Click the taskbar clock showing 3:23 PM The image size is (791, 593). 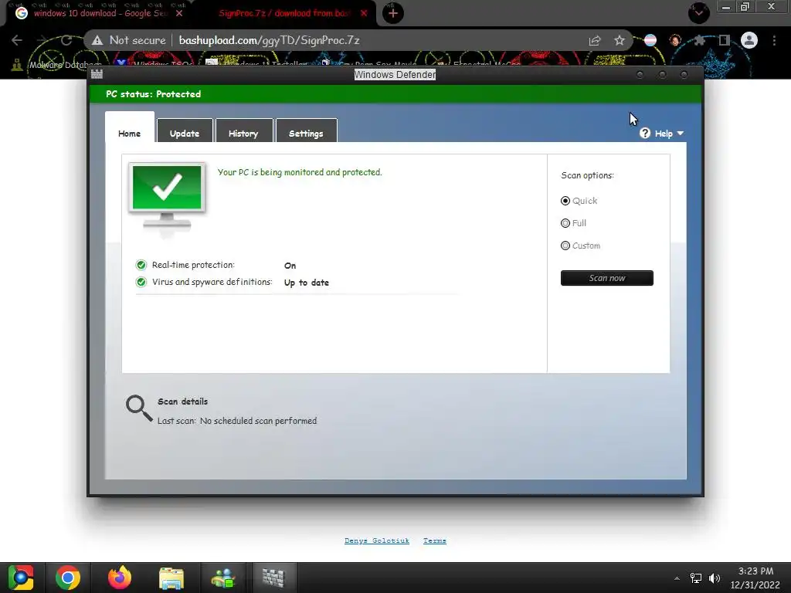755,578
